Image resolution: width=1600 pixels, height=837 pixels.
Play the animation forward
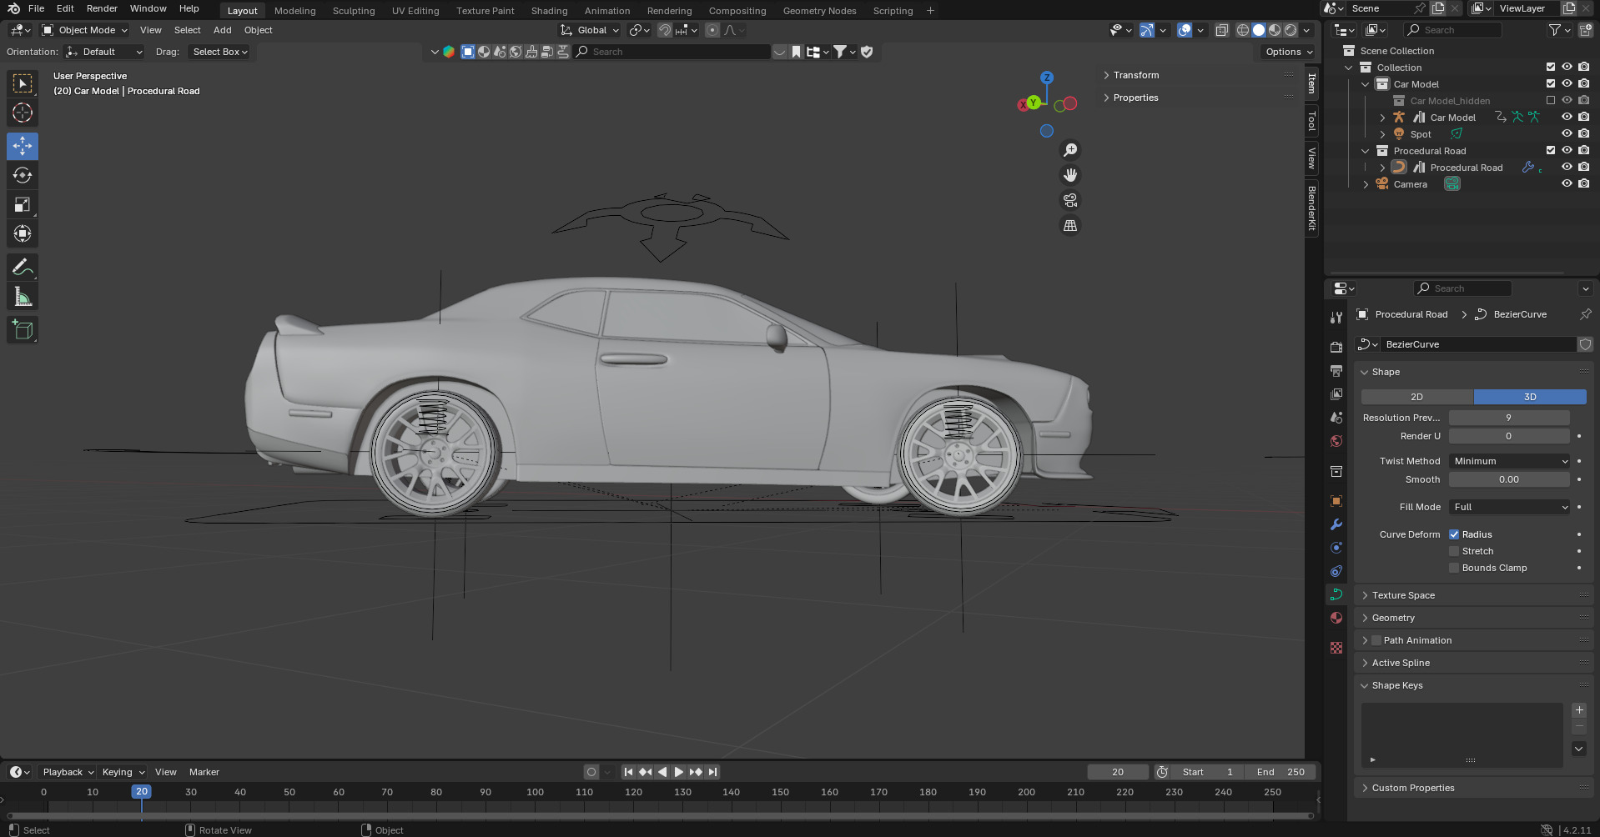click(679, 772)
